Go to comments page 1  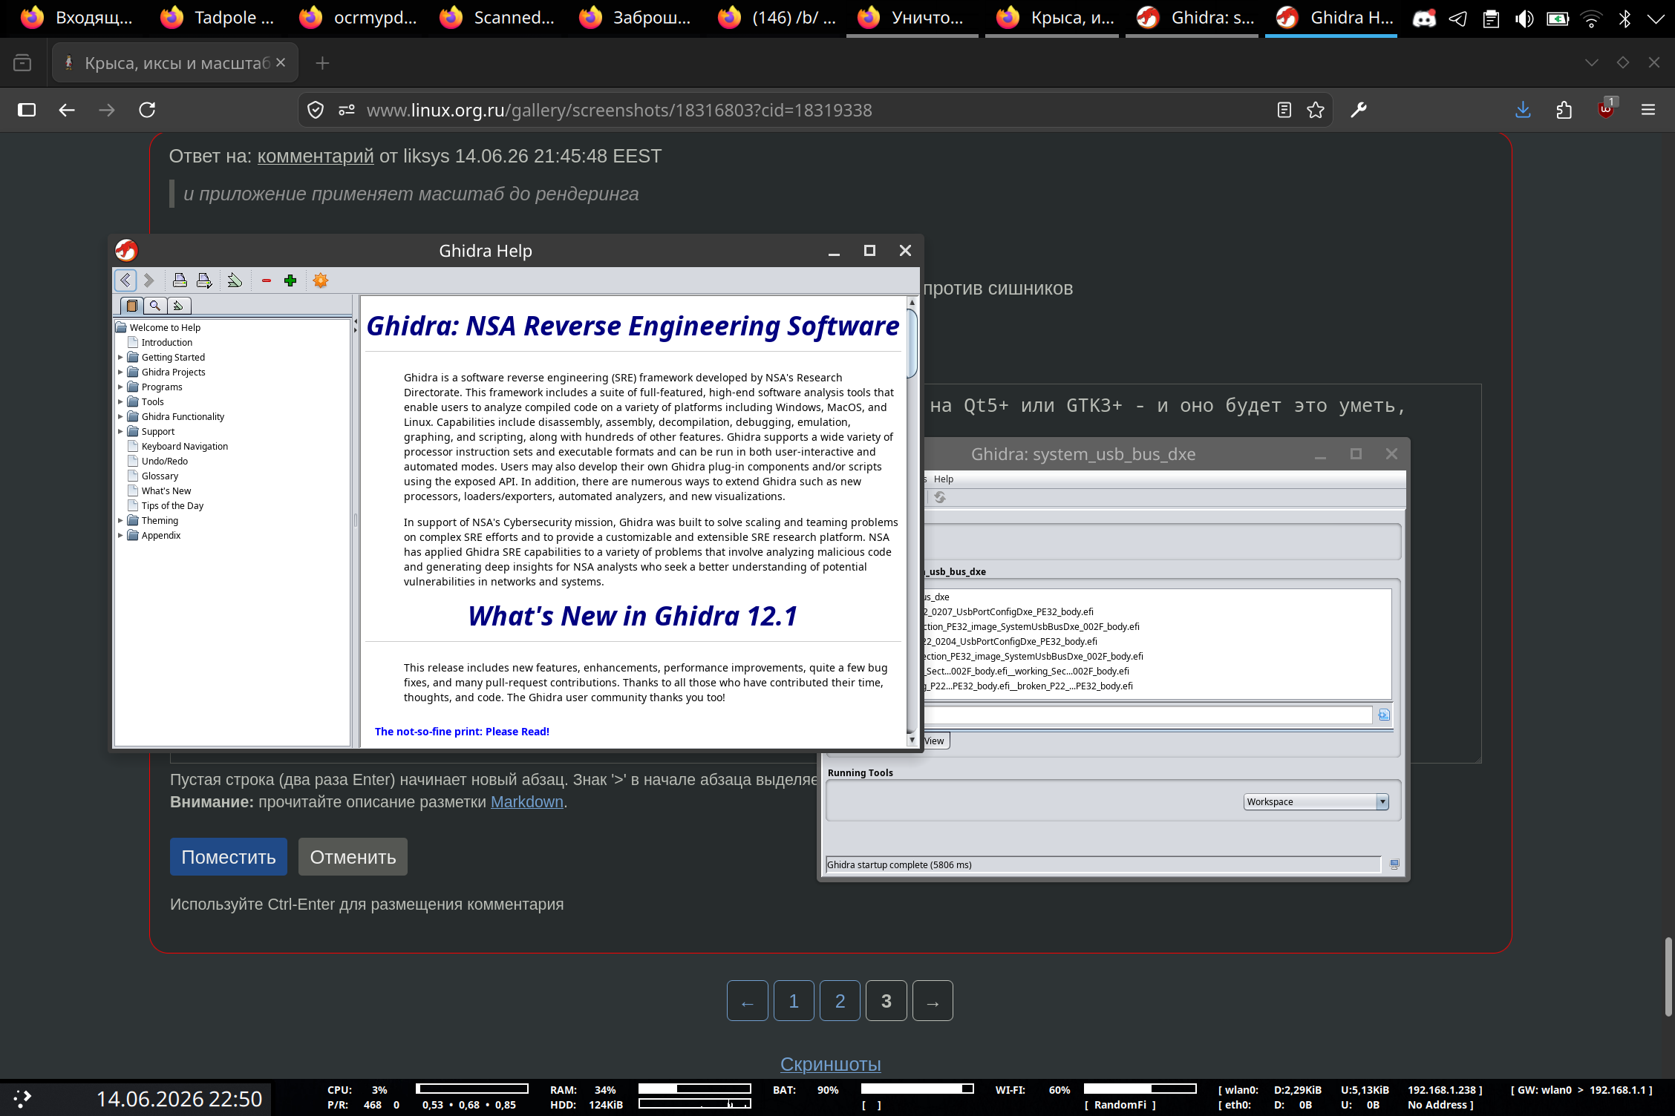tap(794, 1001)
